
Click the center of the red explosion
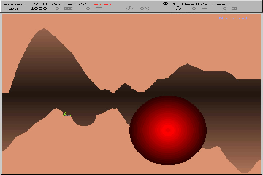point(168,130)
